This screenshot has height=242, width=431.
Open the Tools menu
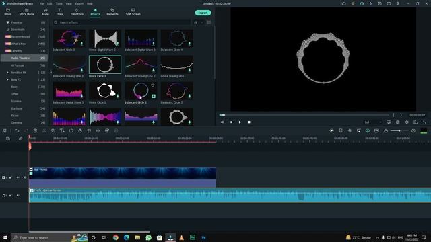point(59,4)
